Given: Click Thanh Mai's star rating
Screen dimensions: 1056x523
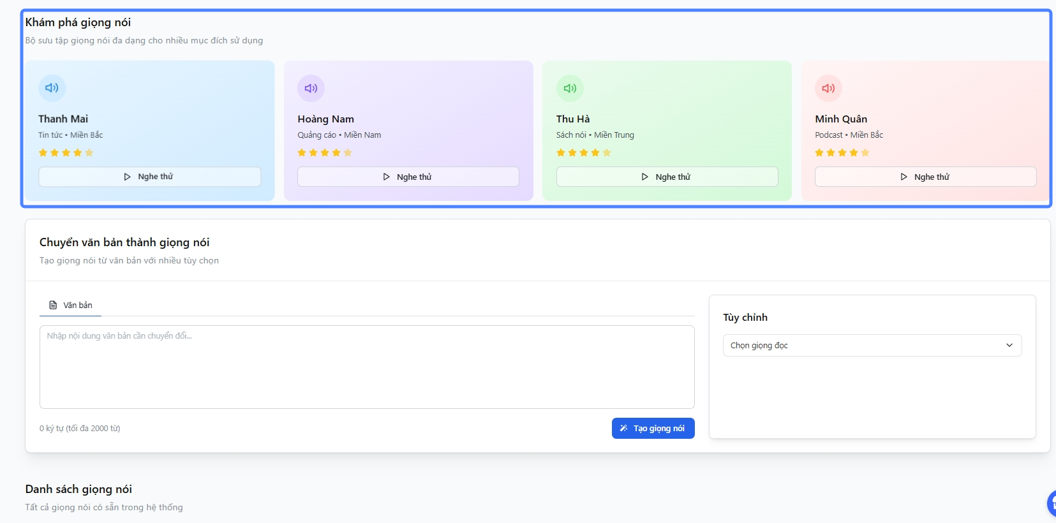Looking at the screenshot, I should 66,152.
